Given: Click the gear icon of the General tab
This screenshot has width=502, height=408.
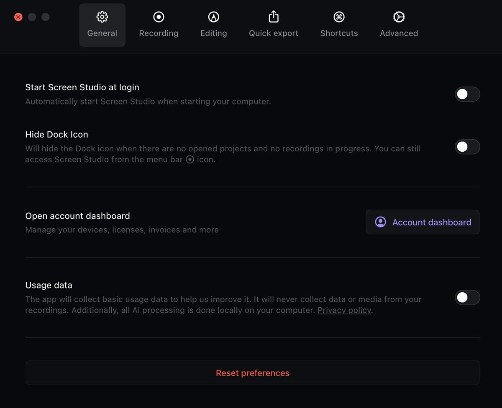Looking at the screenshot, I should click(102, 17).
